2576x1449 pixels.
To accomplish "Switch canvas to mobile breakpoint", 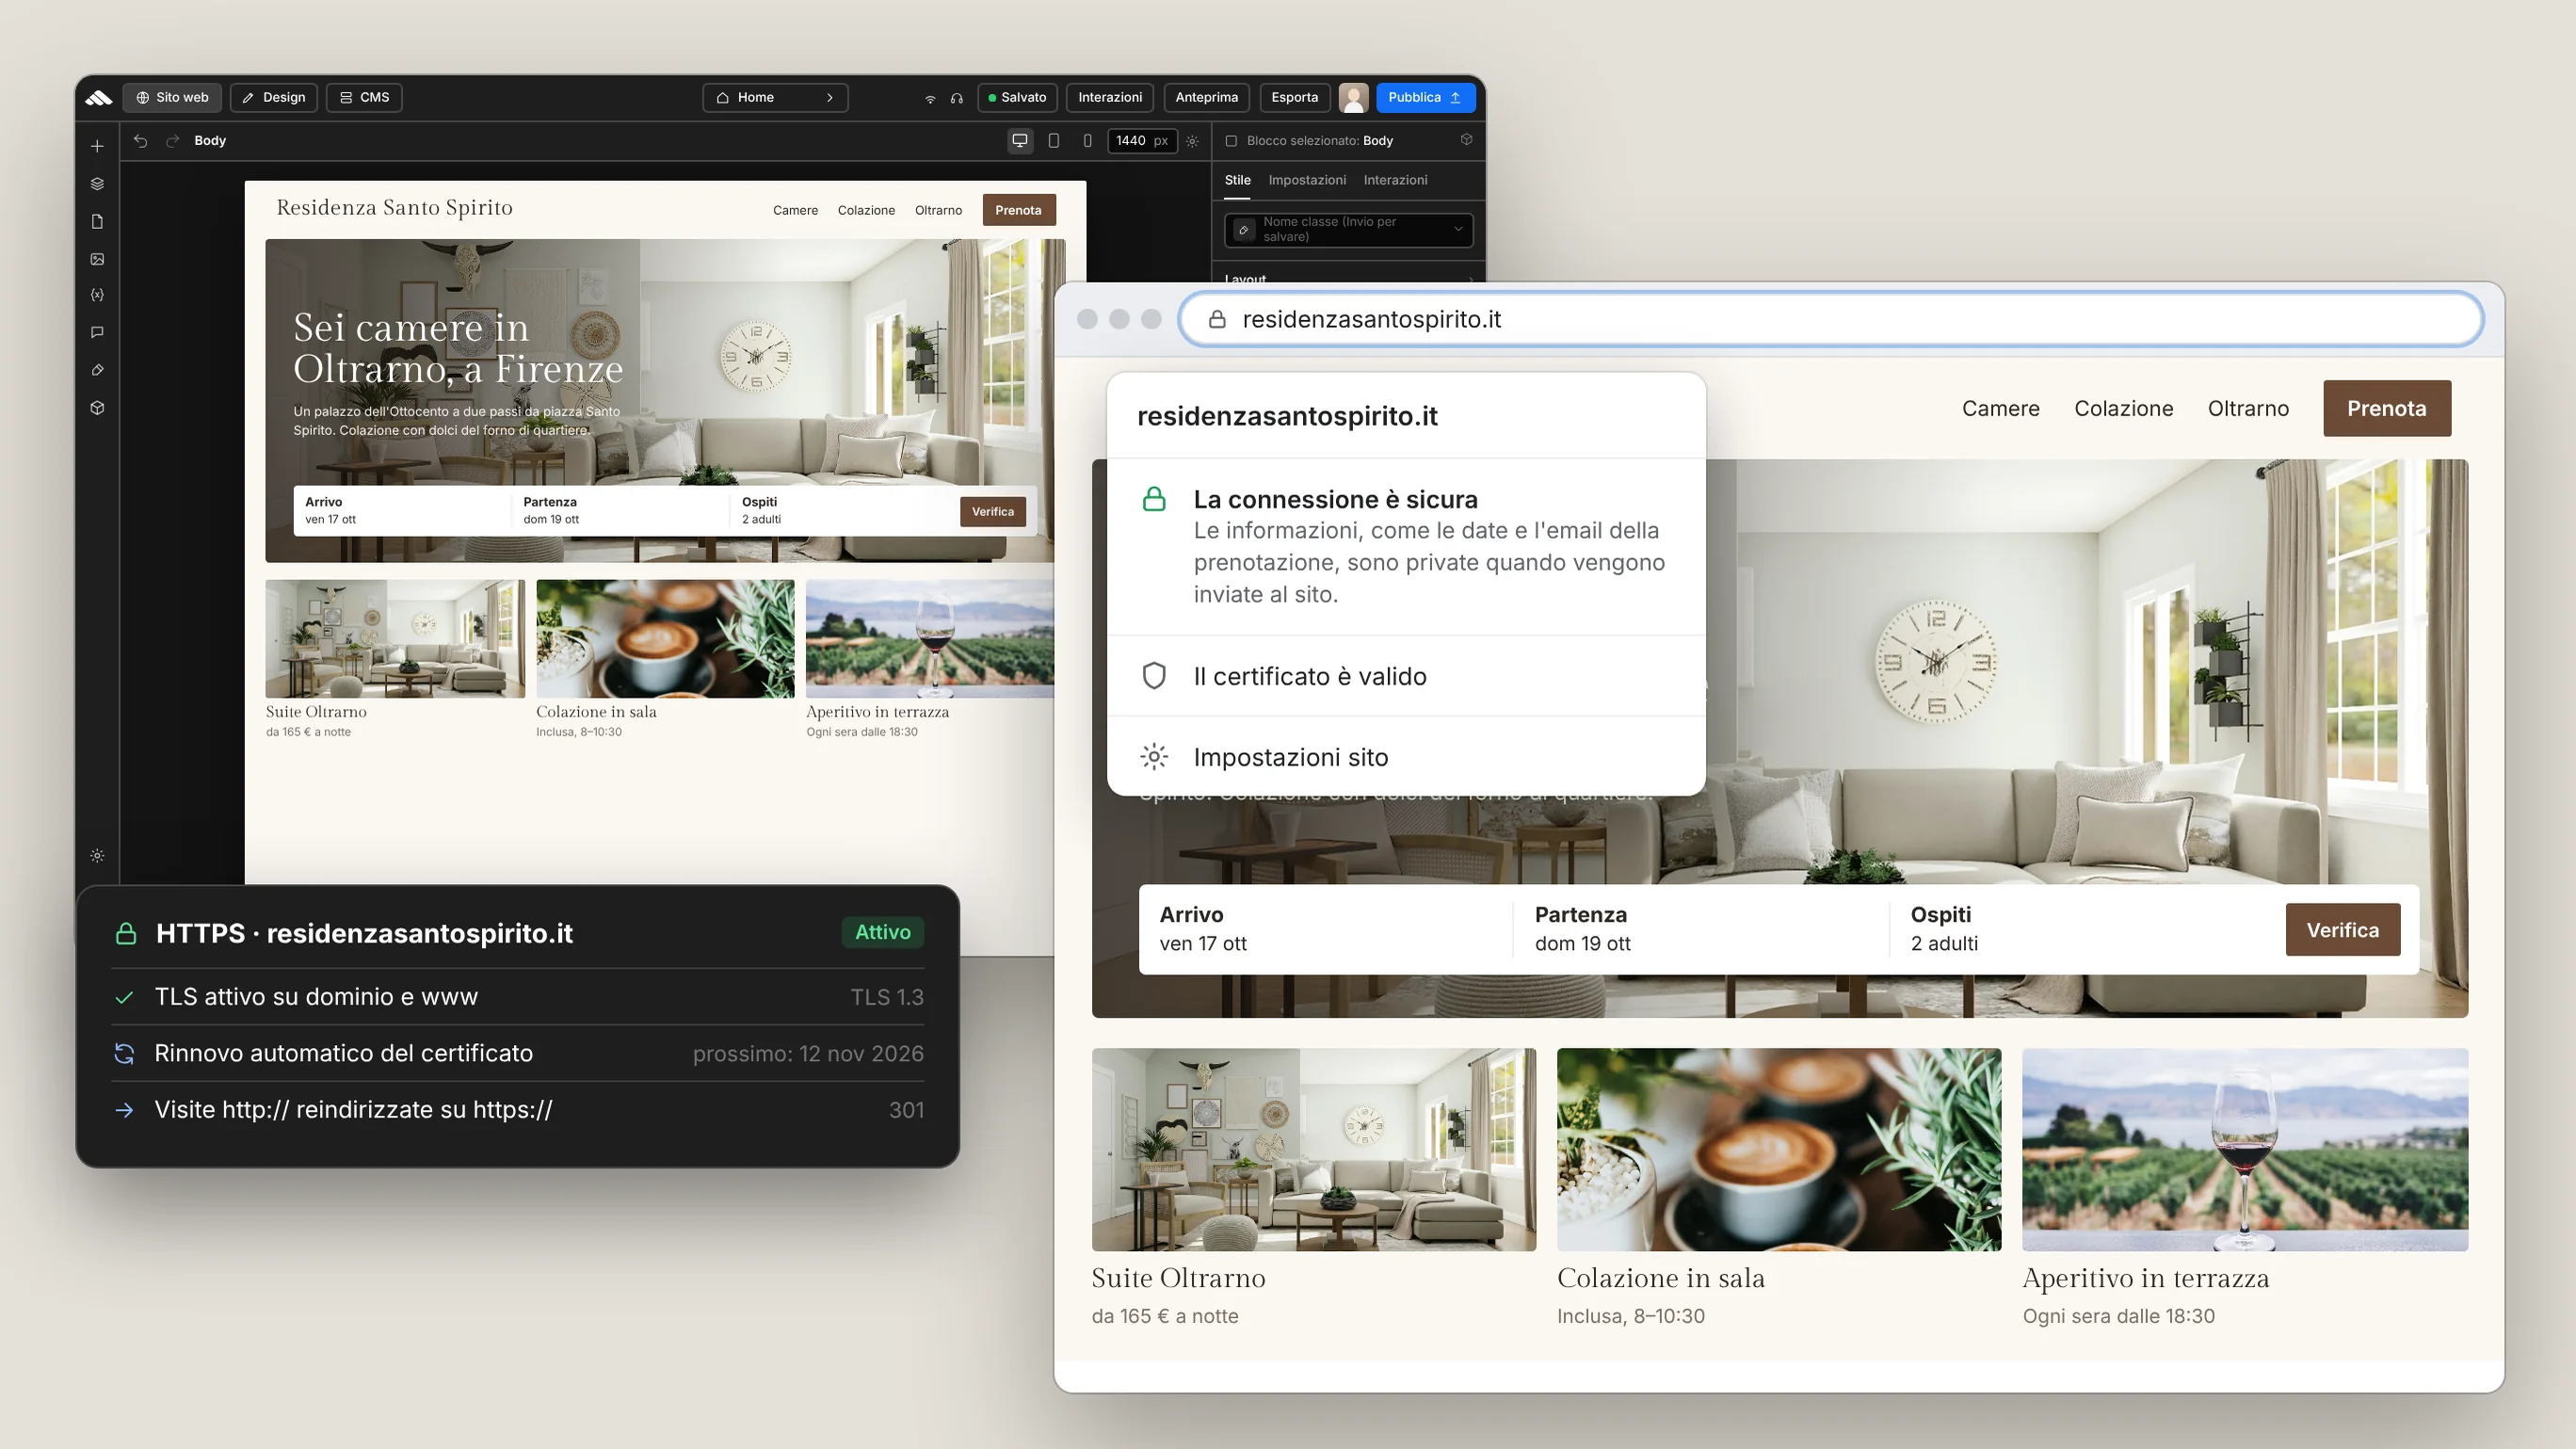I will (1087, 141).
